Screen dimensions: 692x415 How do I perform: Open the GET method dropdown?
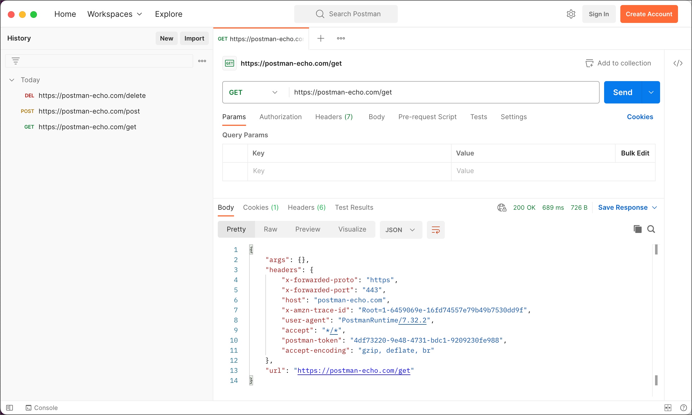click(254, 92)
